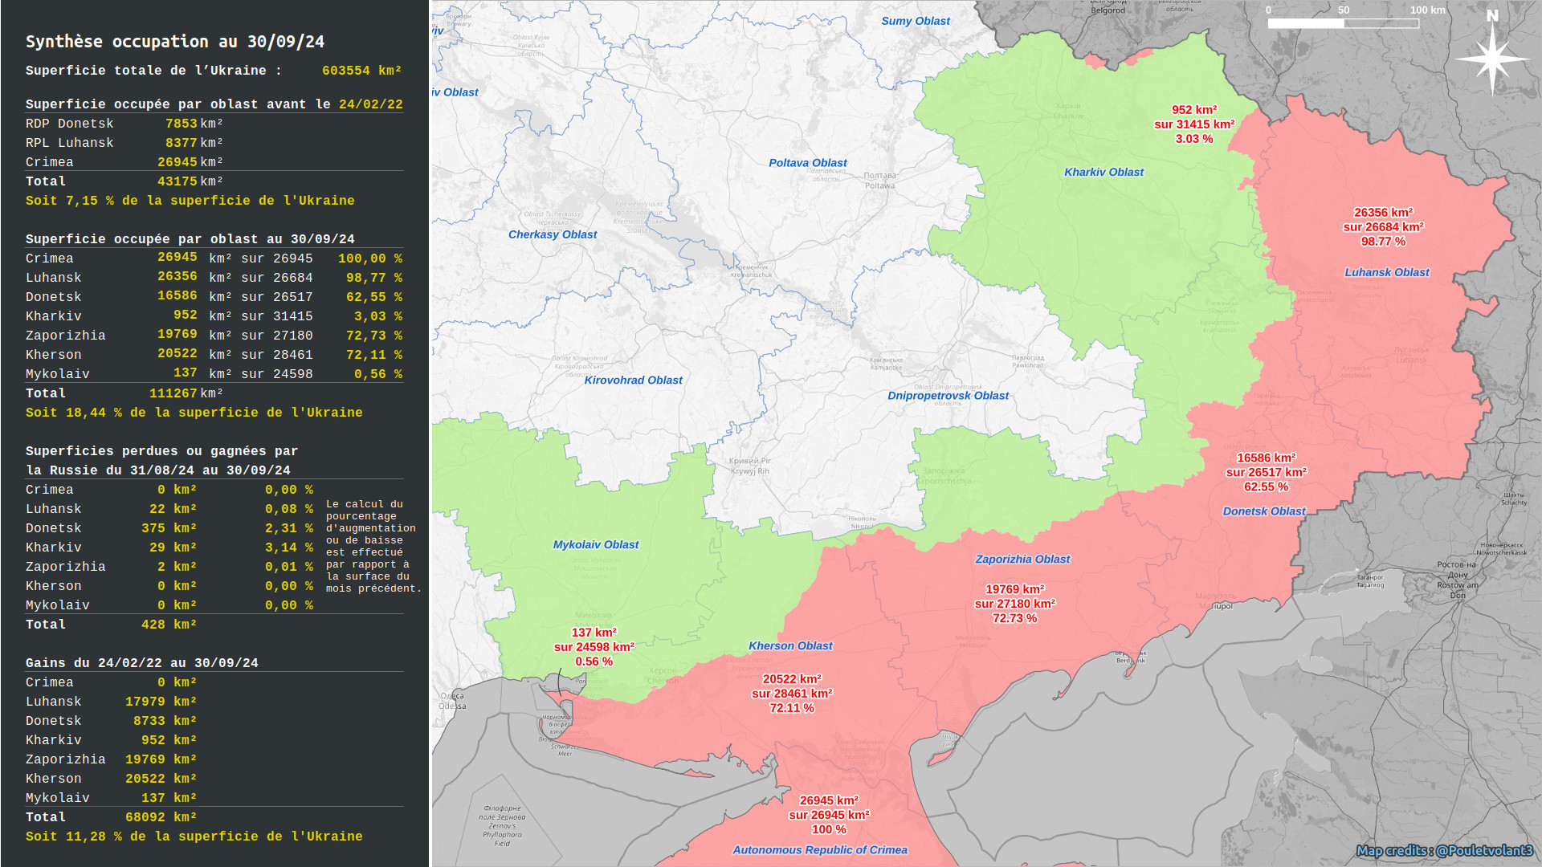Viewport: 1542px width, 867px height.
Task: Click the Soit 18,44 % summary line
Action: (x=194, y=413)
